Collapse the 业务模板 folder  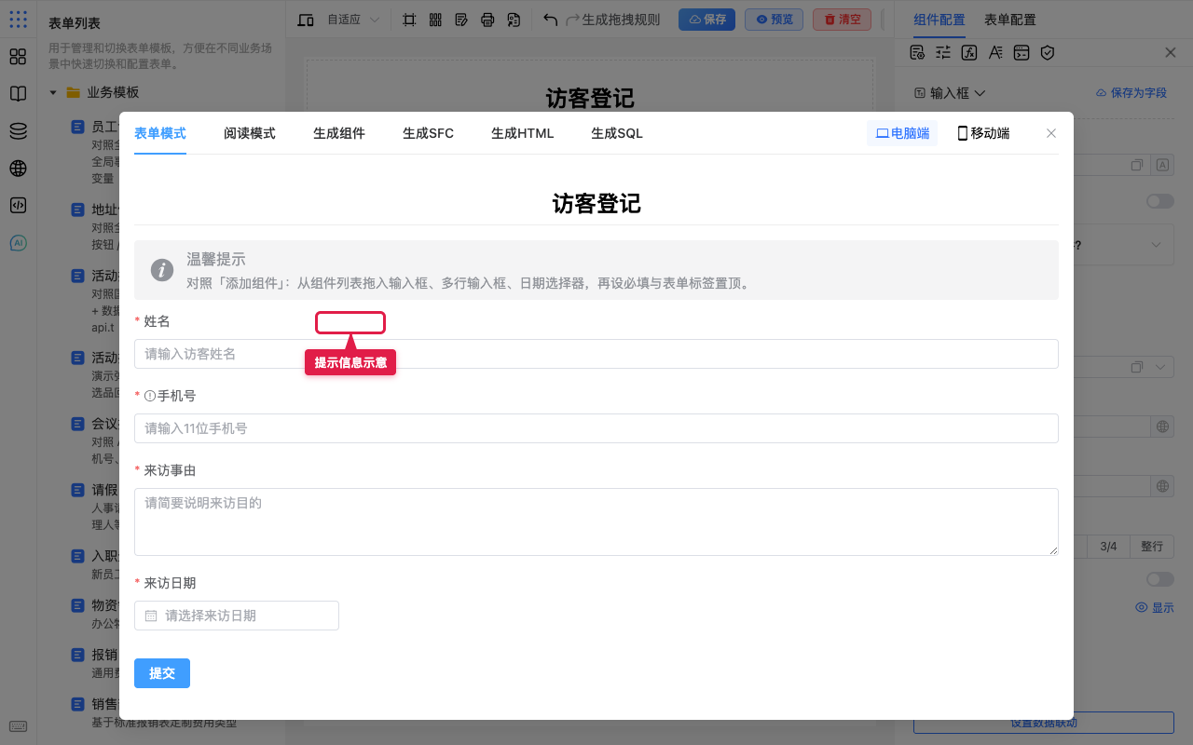point(53,93)
